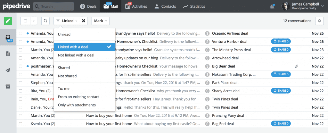Click dollar icon beside The Ministry Press deal
Screen dimensions: 328x133
point(207,50)
